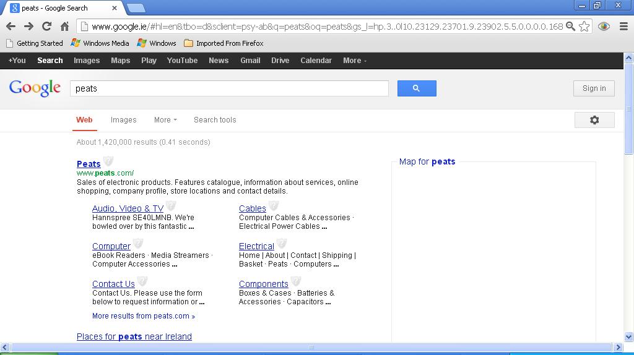This screenshot has height=355, width=634.
Task: Click shield icon beside Contact Us link
Action: click(142, 281)
